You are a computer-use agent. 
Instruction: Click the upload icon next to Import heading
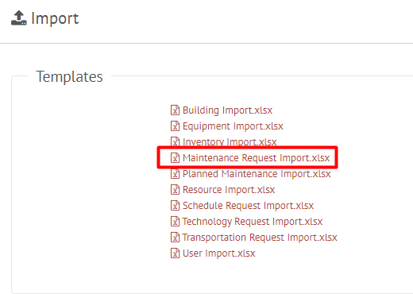(19, 18)
